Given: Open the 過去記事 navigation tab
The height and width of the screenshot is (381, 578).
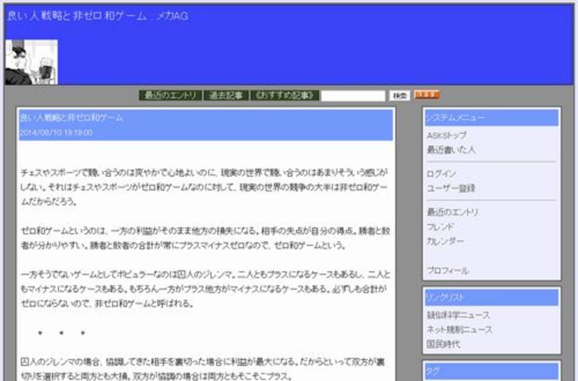Looking at the screenshot, I should (226, 95).
